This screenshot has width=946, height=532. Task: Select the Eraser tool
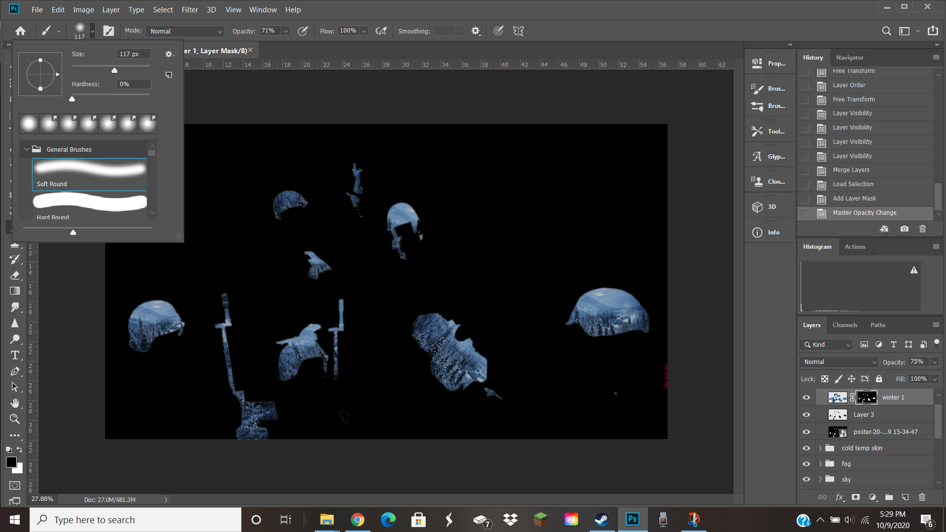coord(15,275)
